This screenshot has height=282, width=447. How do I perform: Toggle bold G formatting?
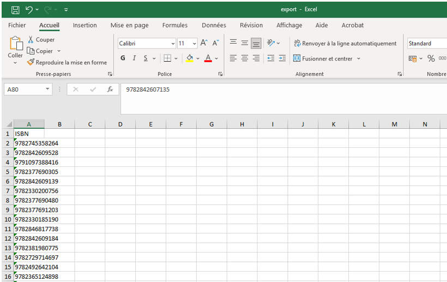click(123, 58)
